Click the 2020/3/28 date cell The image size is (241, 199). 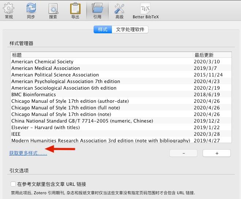coord(207,134)
